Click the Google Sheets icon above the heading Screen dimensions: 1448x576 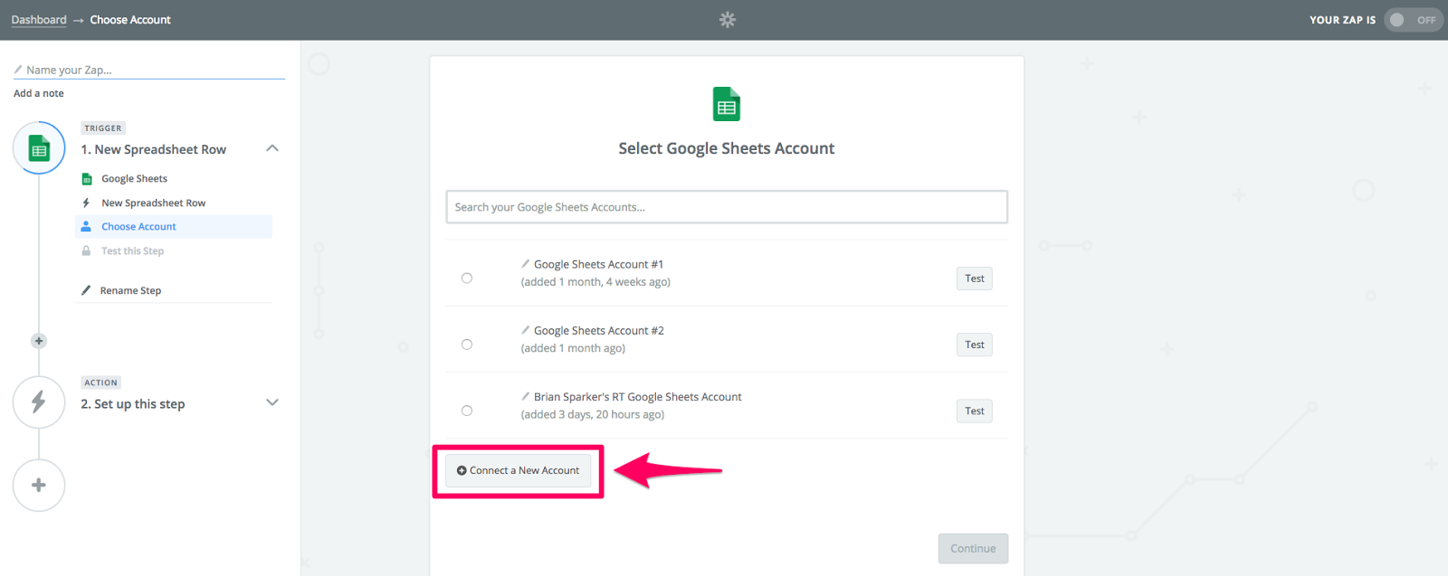point(727,104)
